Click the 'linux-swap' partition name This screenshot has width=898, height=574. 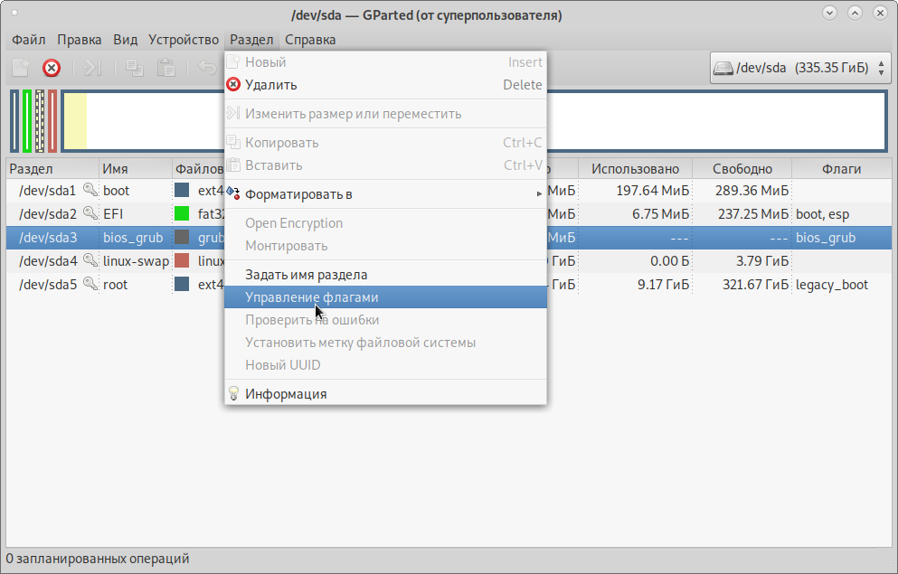136,261
